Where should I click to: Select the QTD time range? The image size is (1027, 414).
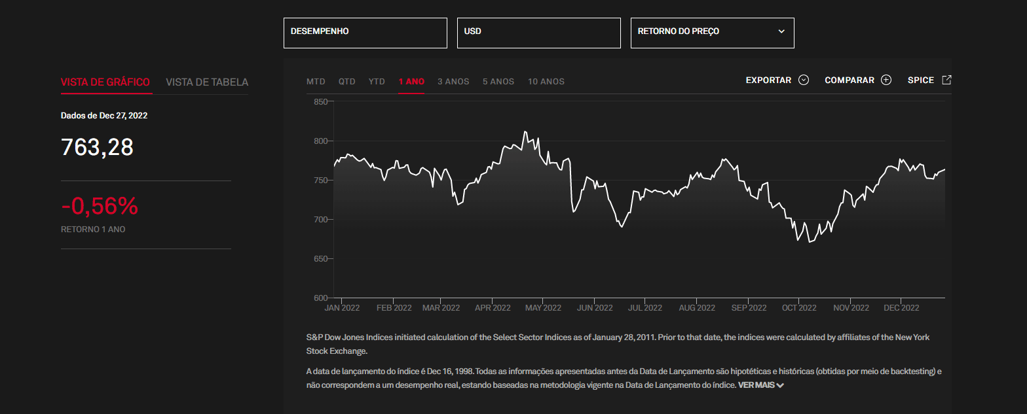(347, 82)
